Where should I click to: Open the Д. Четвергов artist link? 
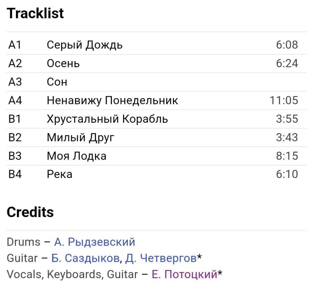click(x=161, y=258)
